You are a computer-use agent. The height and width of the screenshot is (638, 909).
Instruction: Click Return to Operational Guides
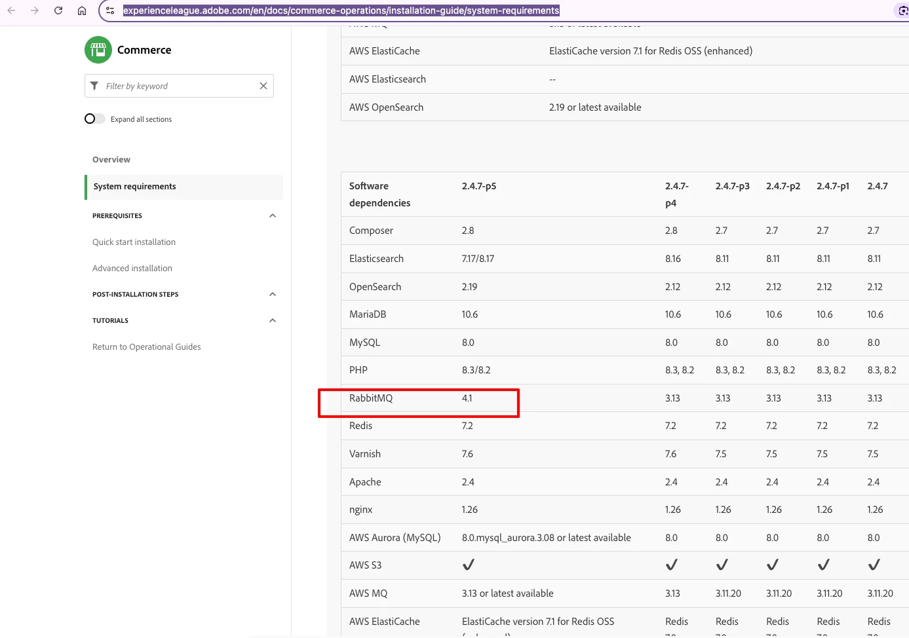coord(147,347)
